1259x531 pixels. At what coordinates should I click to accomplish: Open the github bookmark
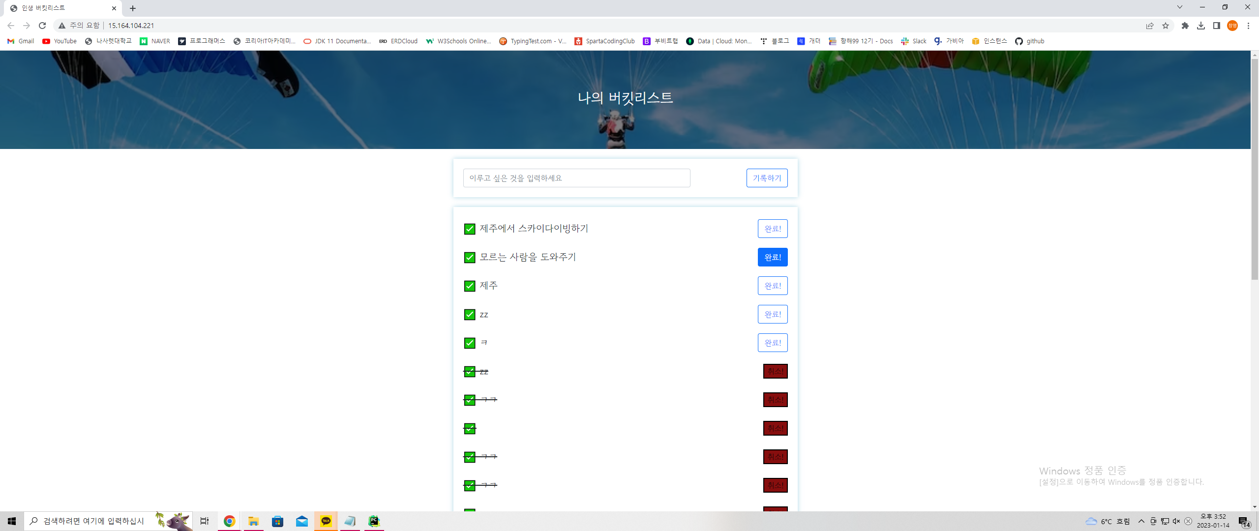tap(1030, 41)
